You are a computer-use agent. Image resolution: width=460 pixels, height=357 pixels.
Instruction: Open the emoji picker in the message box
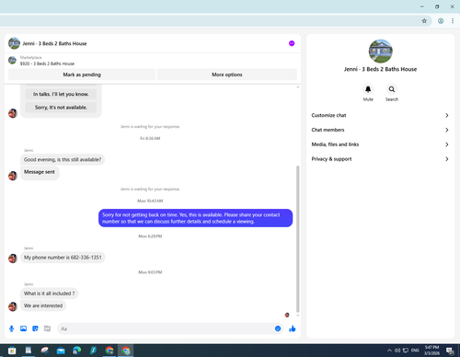click(278, 328)
